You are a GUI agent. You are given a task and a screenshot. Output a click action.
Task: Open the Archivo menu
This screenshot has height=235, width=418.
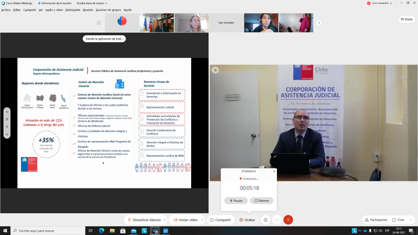(x=6, y=10)
